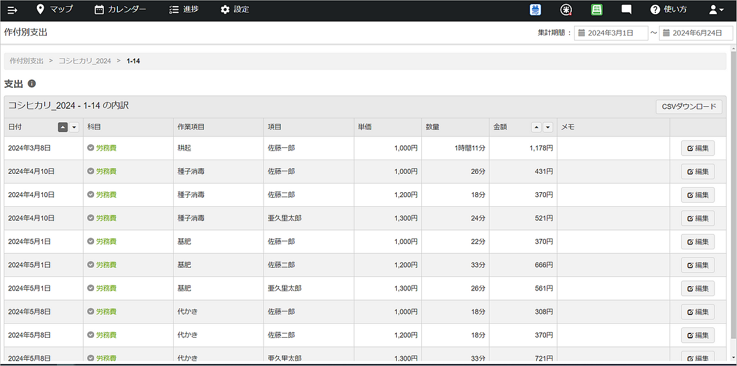The height and width of the screenshot is (366, 737).
Task: Open the マップ menu item
Action: click(x=55, y=10)
